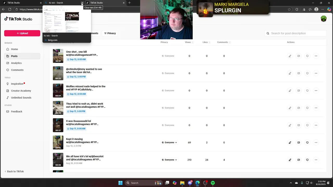Click the pink Upload button
The height and width of the screenshot is (187, 333).
tap(22, 33)
